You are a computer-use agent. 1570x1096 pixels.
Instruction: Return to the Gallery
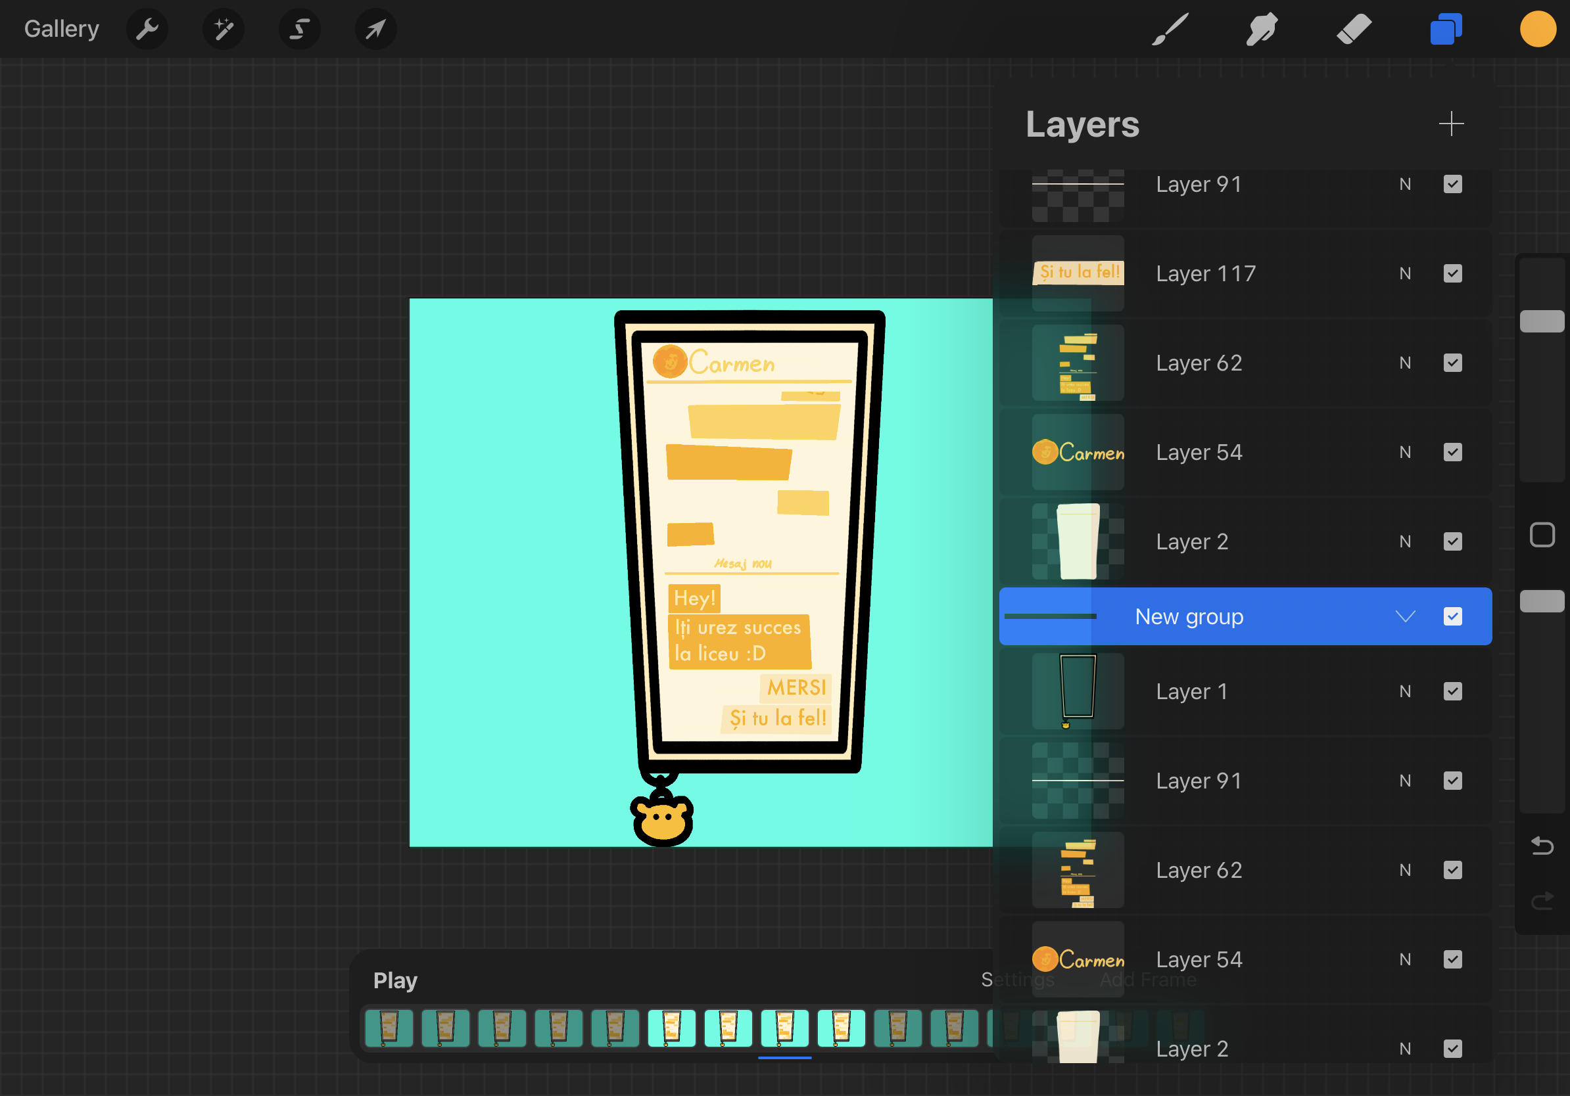click(62, 30)
